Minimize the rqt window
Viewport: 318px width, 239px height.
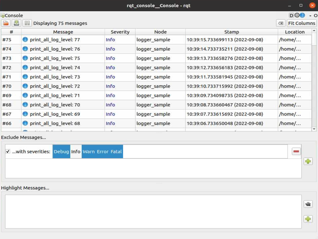289,6
